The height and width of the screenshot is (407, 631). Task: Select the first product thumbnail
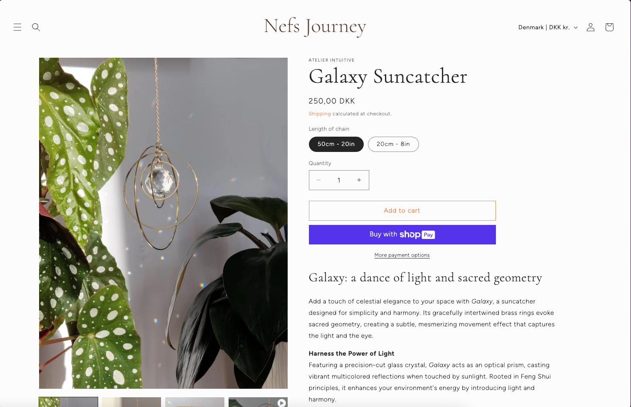[x=68, y=402]
